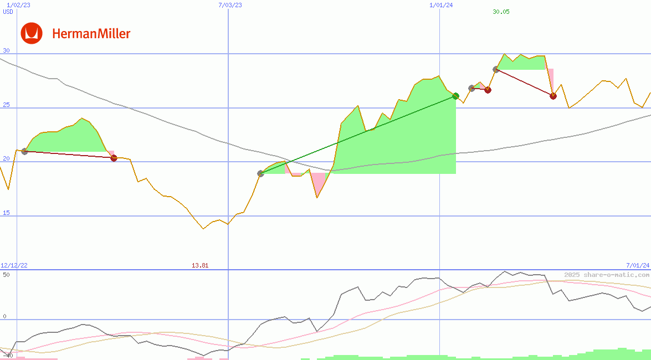Click the 30.05 high price label
The height and width of the screenshot is (360, 651).
(x=501, y=12)
